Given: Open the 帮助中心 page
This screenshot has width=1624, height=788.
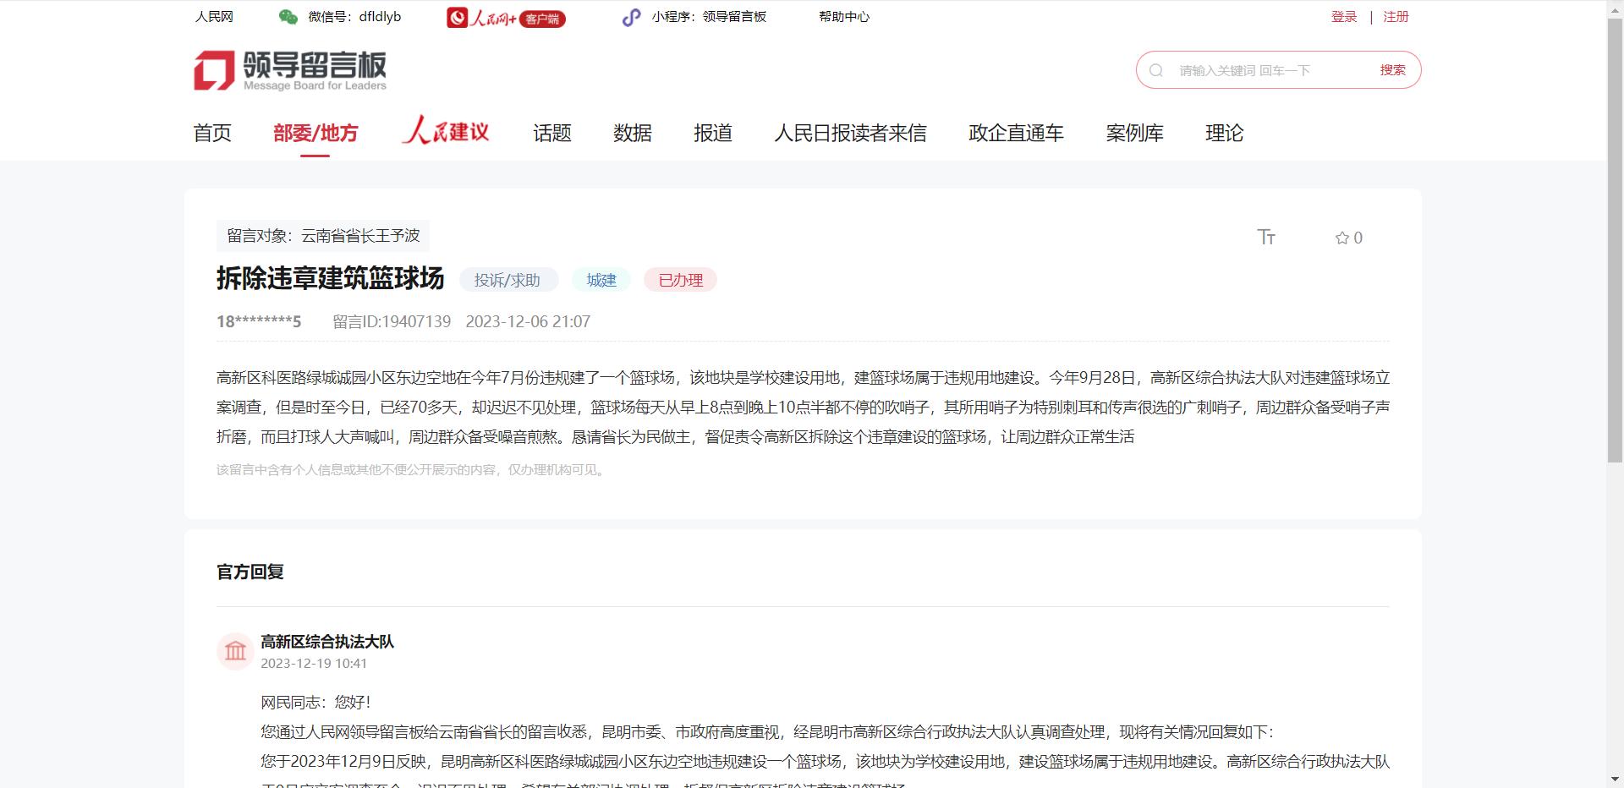Looking at the screenshot, I should (843, 16).
